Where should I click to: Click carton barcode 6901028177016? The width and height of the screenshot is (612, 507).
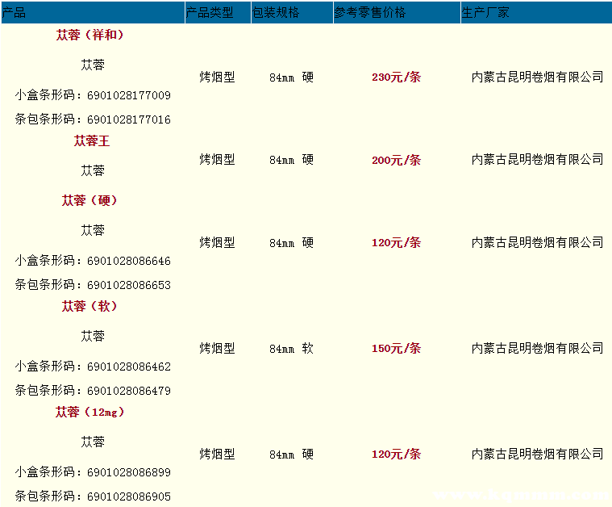pos(129,119)
